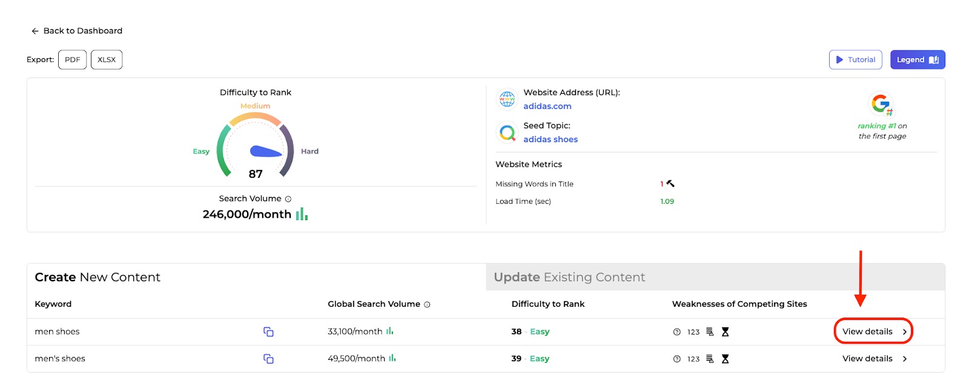Select the men's shoes keyword text
This screenshot has width=969, height=392.
(x=60, y=359)
